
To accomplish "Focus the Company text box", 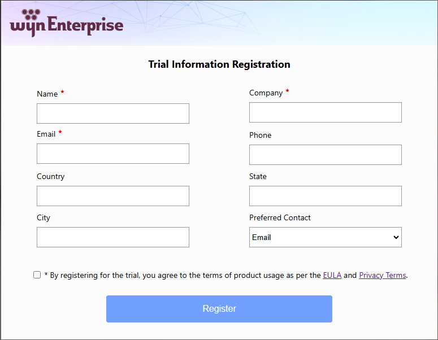I will coord(326,112).
